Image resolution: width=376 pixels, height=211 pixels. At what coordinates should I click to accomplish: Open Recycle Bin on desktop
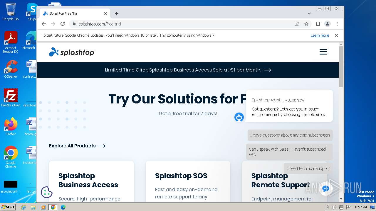pos(11,12)
